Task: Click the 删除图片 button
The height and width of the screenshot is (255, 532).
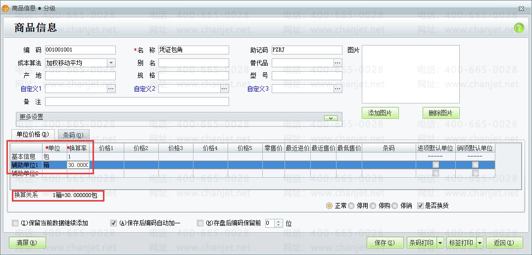Action: [441, 113]
